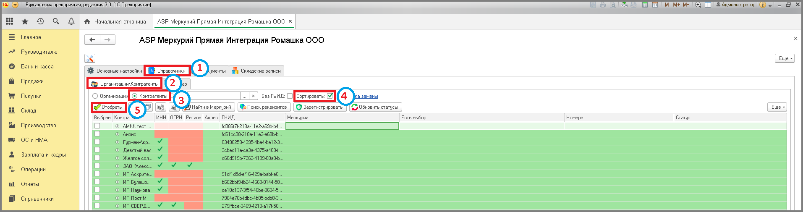
Task: Open the calendar icon showing 31
Action: click(655, 5)
